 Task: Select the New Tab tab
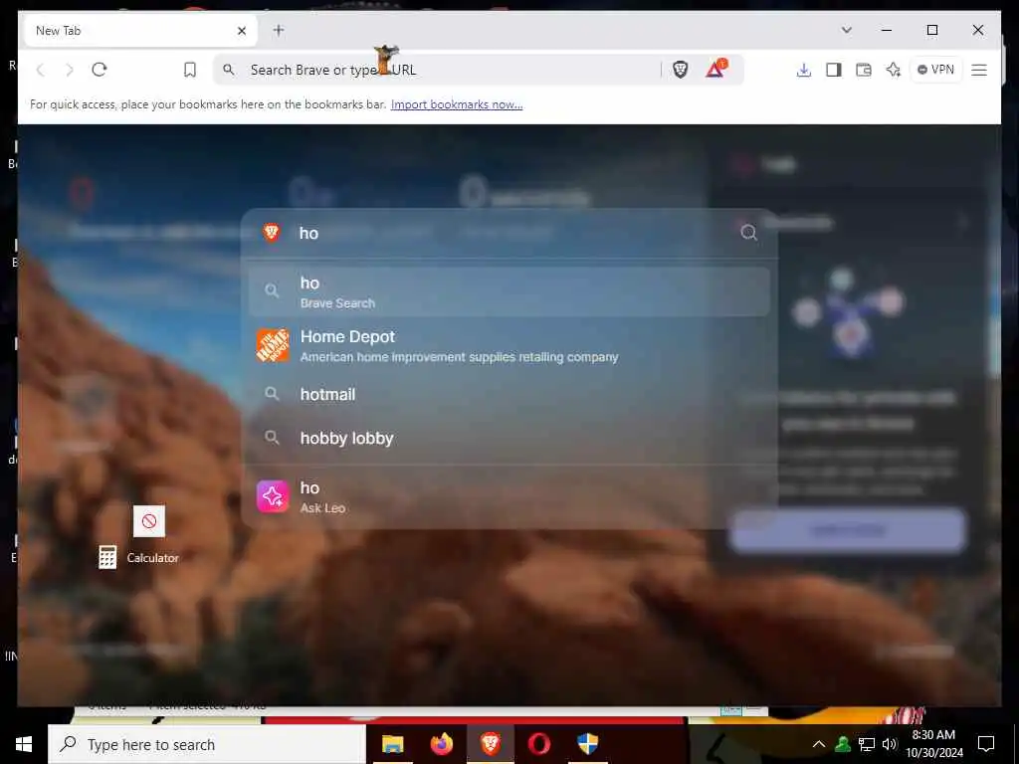(x=140, y=31)
